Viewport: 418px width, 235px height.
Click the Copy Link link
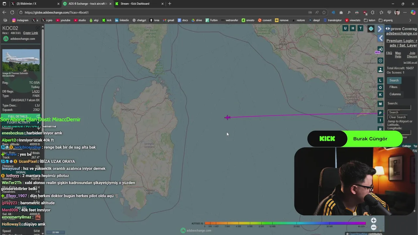pyautogui.click(x=30, y=33)
